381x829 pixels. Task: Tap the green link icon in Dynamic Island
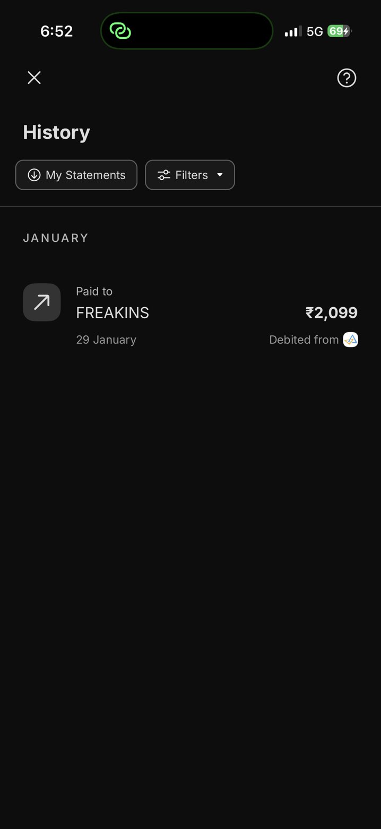coord(120,31)
